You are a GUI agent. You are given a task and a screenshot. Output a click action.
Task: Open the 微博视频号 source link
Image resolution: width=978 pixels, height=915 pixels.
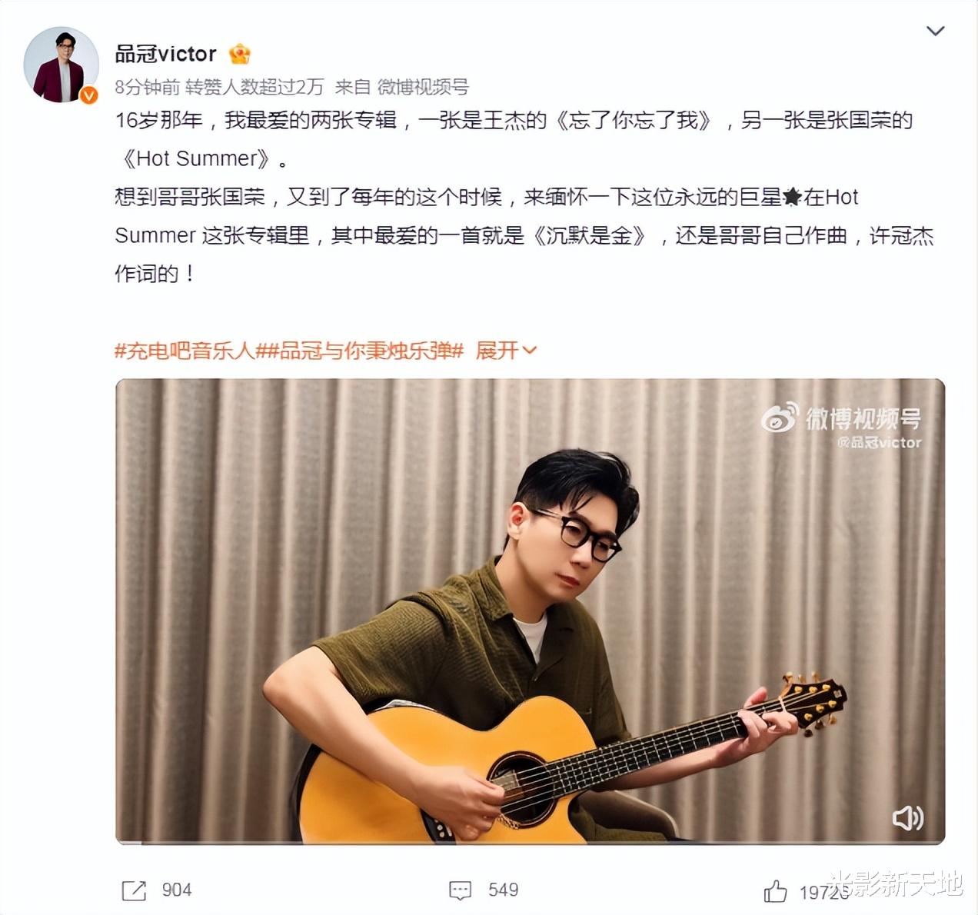click(422, 87)
